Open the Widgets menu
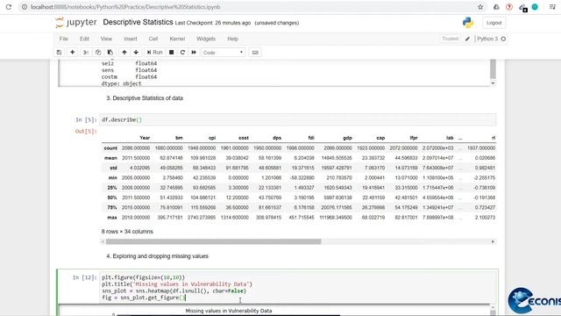 206,39
